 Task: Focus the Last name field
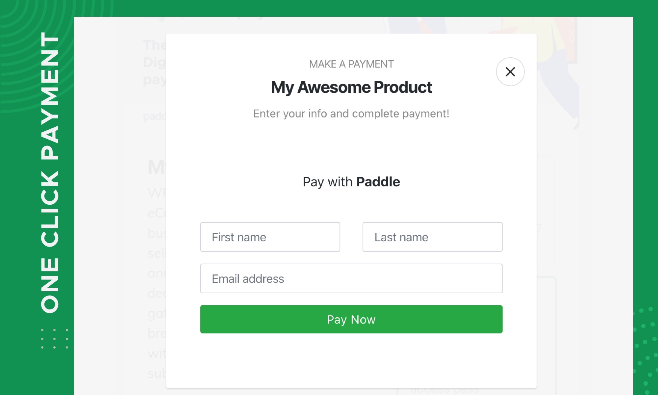(x=432, y=237)
